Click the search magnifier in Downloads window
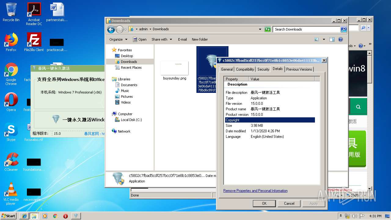Screen dimensions: 391x220 (x=344, y=29)
